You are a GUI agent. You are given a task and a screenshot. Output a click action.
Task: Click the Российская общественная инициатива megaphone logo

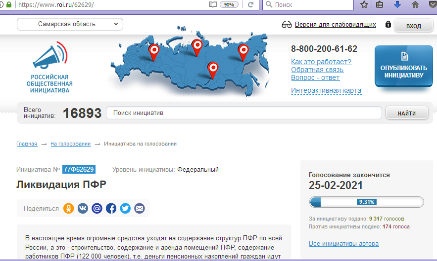pyautogui.click(x=50, y=68)
